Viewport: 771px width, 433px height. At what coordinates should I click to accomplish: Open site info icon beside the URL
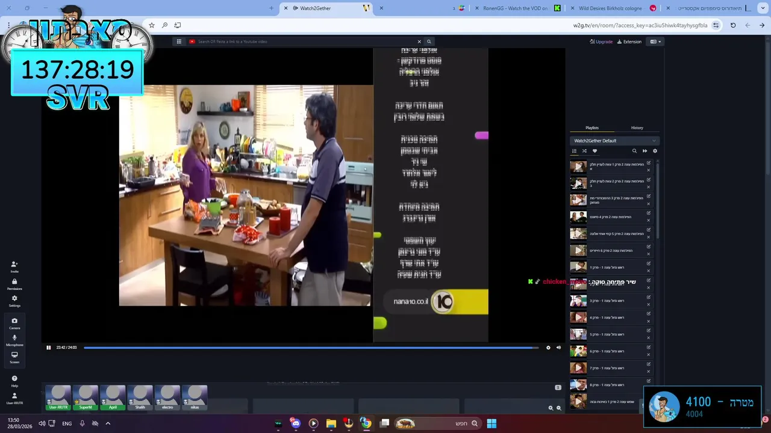point(716,25)
